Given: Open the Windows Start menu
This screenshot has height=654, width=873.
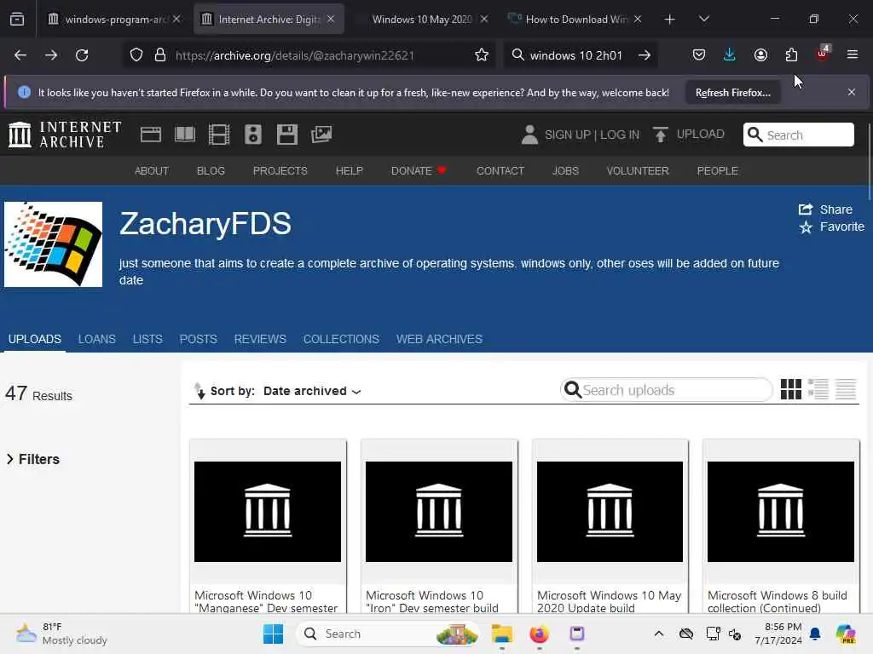Looking at the screenshot, I should [273, 634].
